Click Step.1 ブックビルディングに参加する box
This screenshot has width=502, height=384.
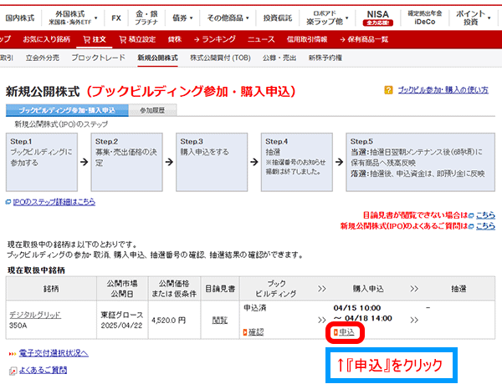[42, 162]
